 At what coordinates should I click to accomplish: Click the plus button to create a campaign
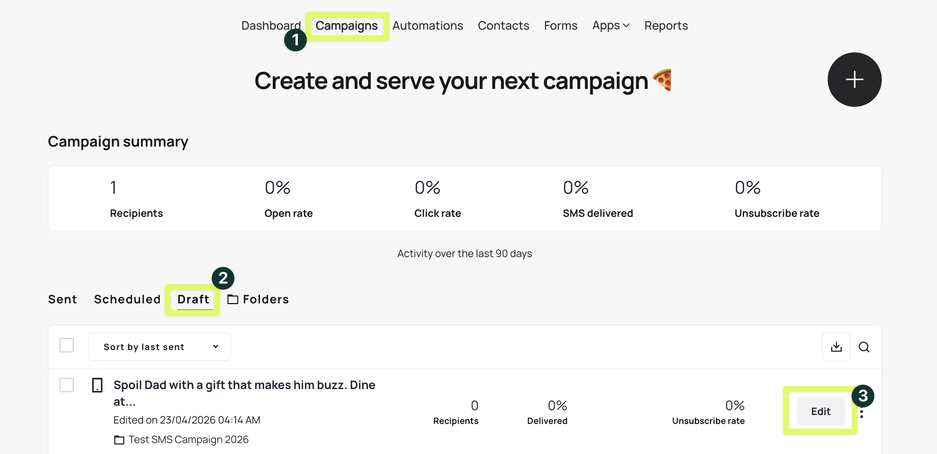coord(854,80)
